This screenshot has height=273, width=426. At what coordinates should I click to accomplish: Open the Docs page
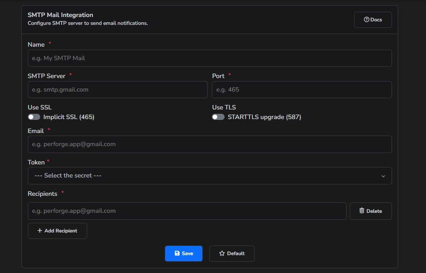pos(373,19)
